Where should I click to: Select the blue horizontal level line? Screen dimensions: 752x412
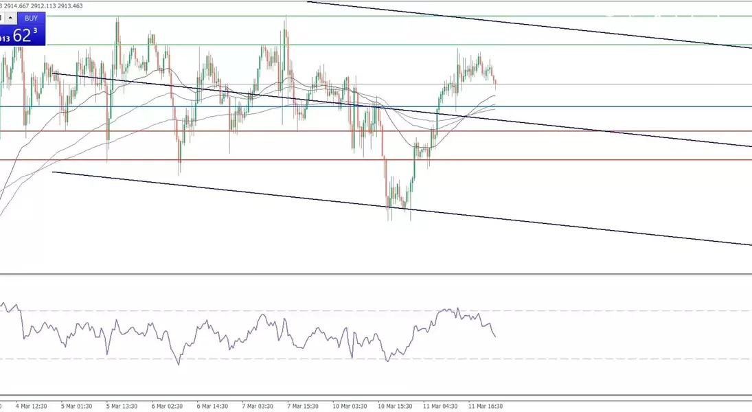tap(618, 106)
